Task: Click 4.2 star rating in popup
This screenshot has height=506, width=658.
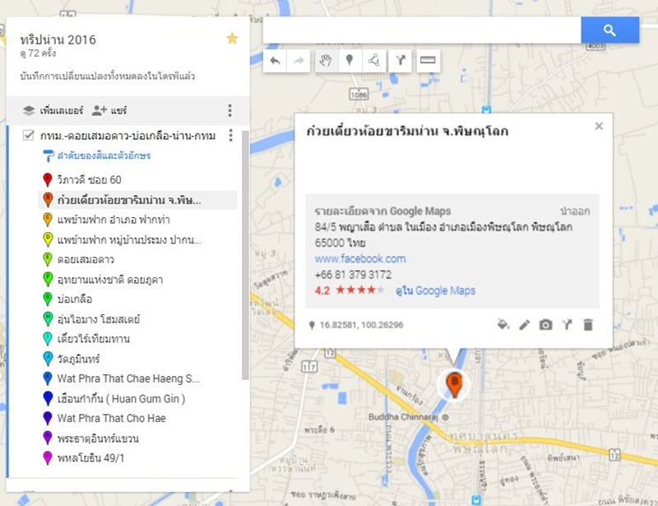Action: 349,290
